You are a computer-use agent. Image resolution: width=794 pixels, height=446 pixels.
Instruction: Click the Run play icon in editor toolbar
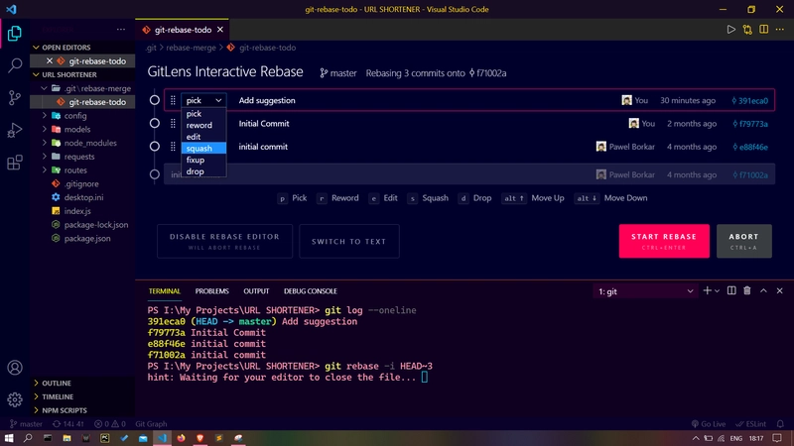click(730, 30)
